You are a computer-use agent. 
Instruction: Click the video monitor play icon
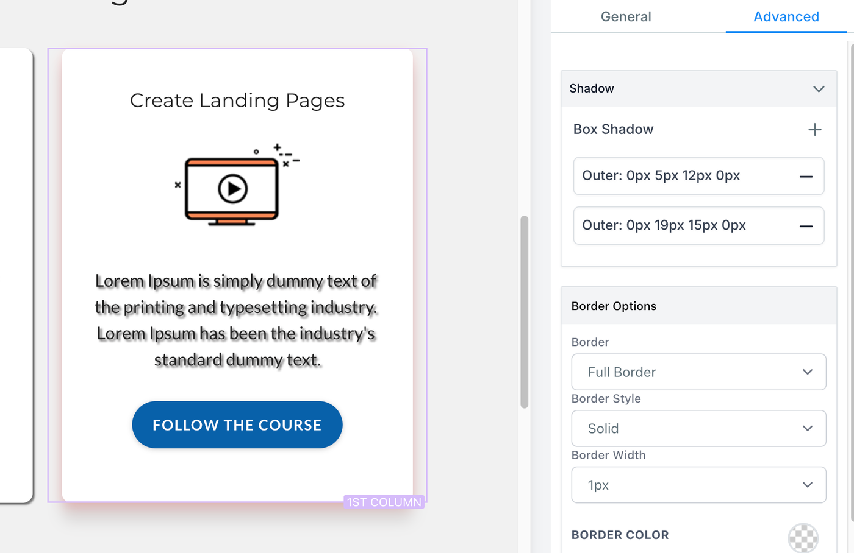[232, 189]
